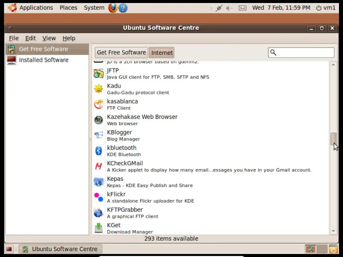Viewport: 343px width, 257px height.
Task: Open the File menu
Action: coord(14,38)
